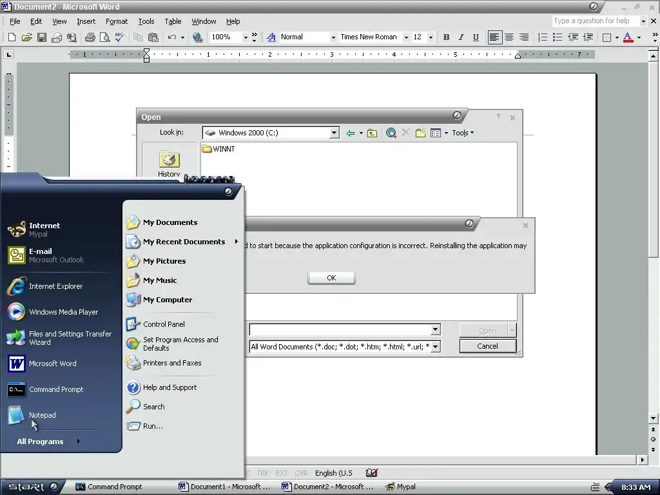This screenshot has width=660, height=495.
Task: Click the bulleted list icon
Action: (558, 37)
